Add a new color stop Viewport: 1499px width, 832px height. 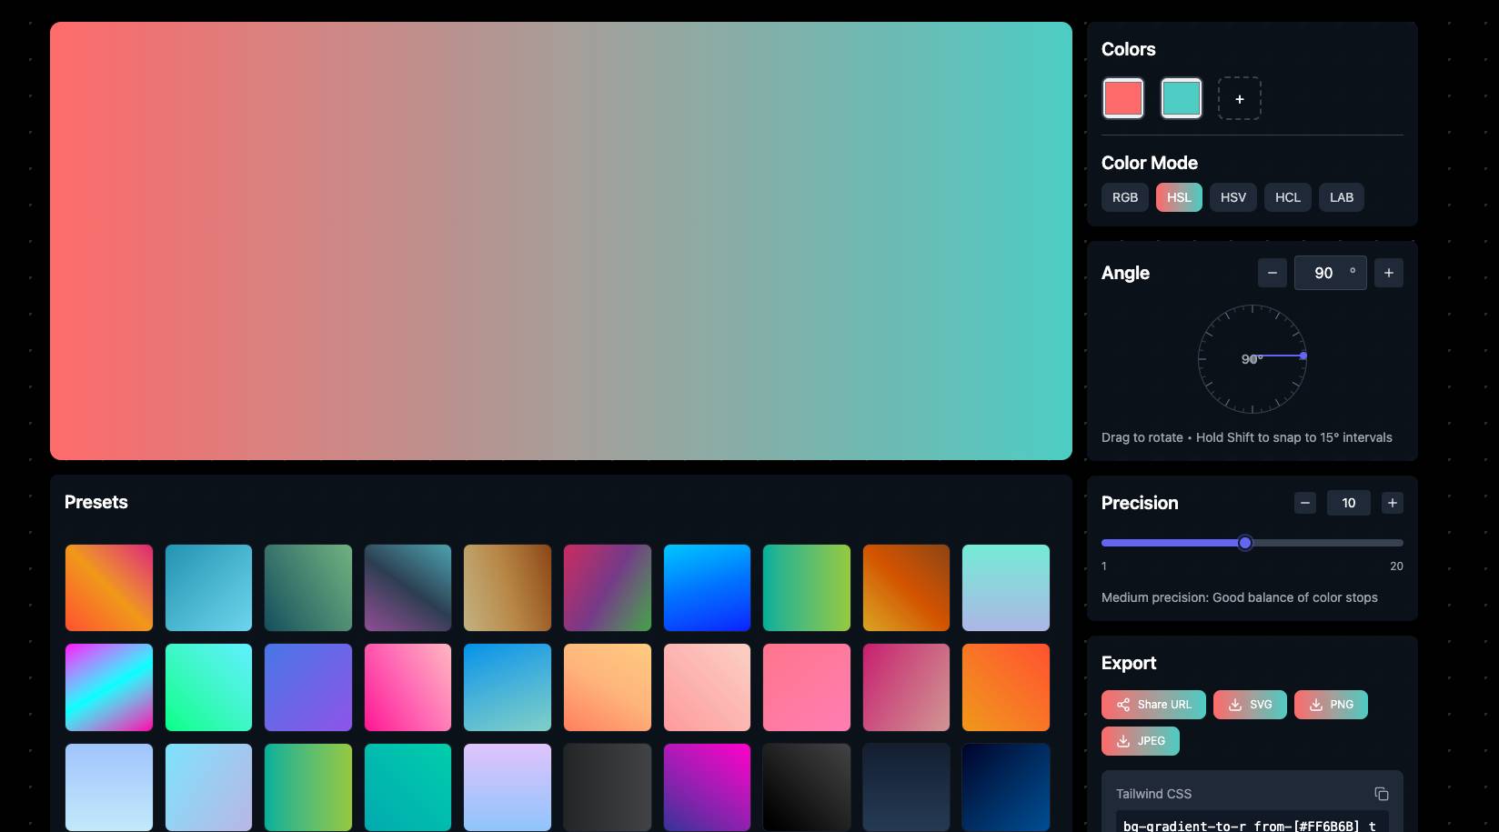coord(1239,98)
